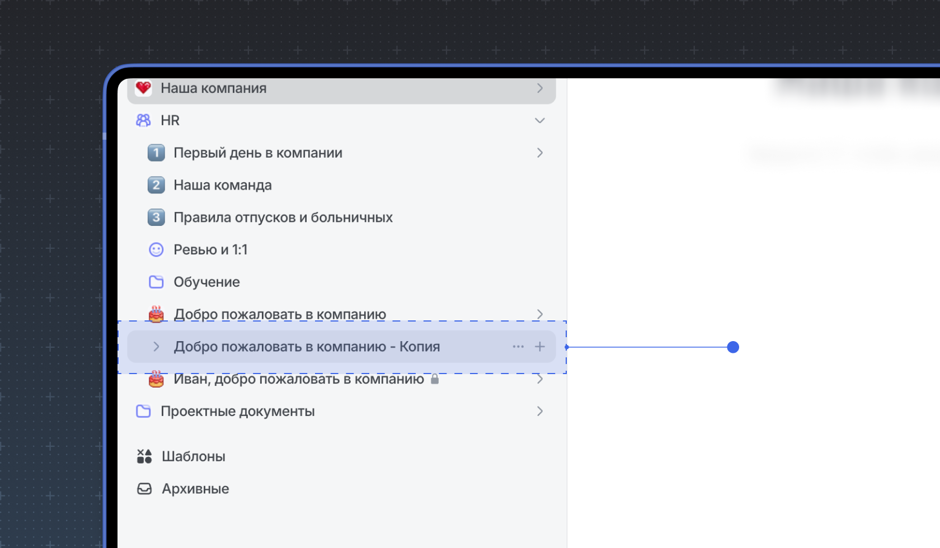The height and width of the screenshot is (548, 940).
Task: Expand the Наша компания section arrow
Action: (x=540, y=88)
